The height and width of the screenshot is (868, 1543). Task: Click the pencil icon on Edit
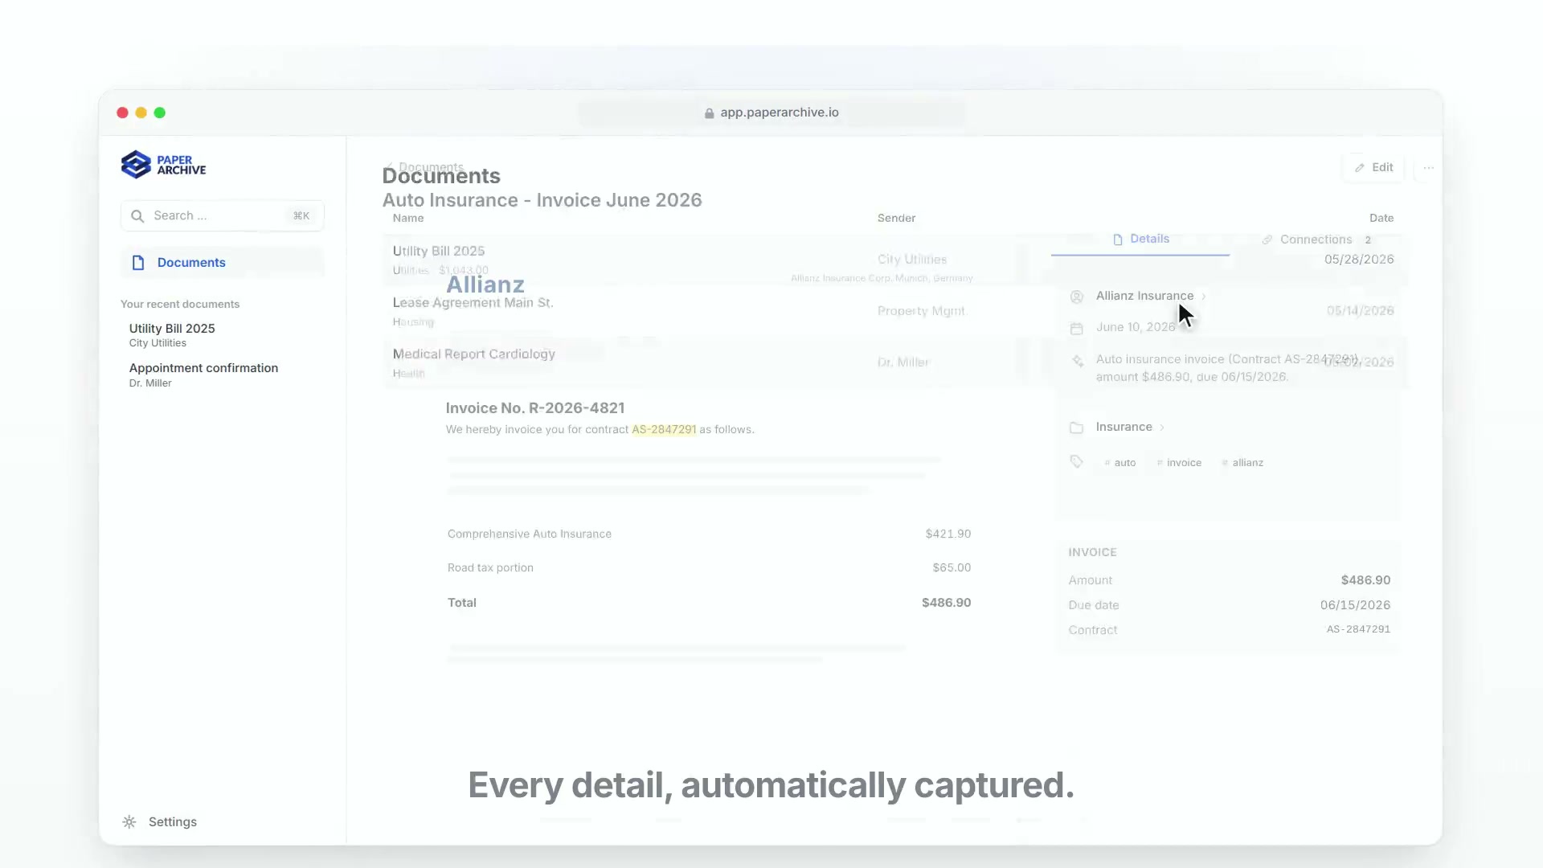(1360, 168)
